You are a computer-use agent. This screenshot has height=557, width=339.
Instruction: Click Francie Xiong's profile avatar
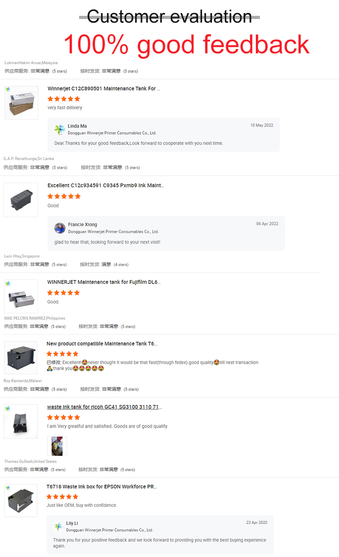[x=60, y=228]
